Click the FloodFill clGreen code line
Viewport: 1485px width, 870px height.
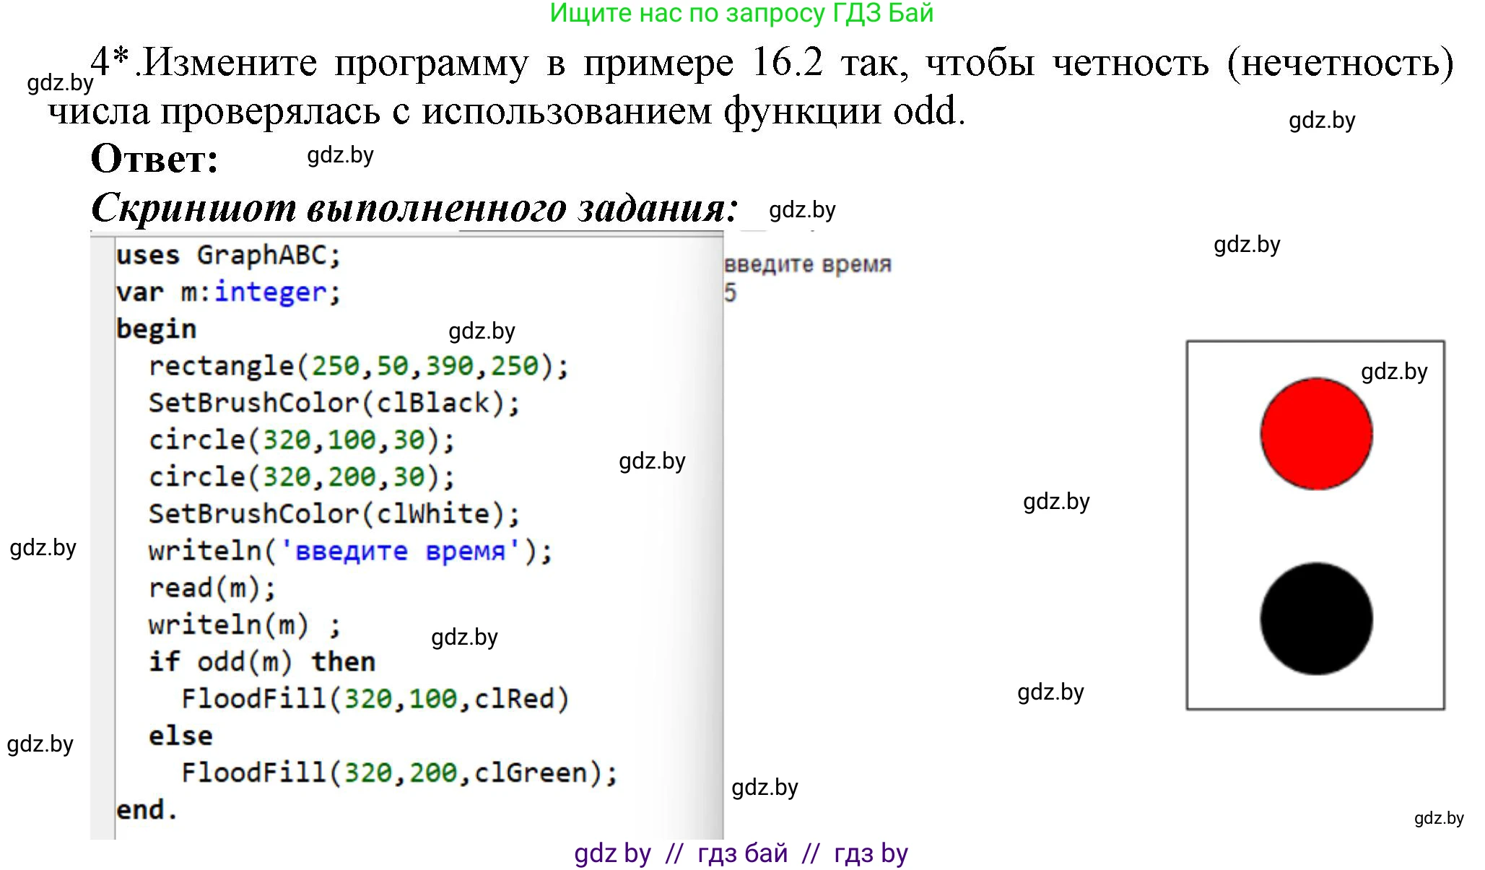point(399,773)
